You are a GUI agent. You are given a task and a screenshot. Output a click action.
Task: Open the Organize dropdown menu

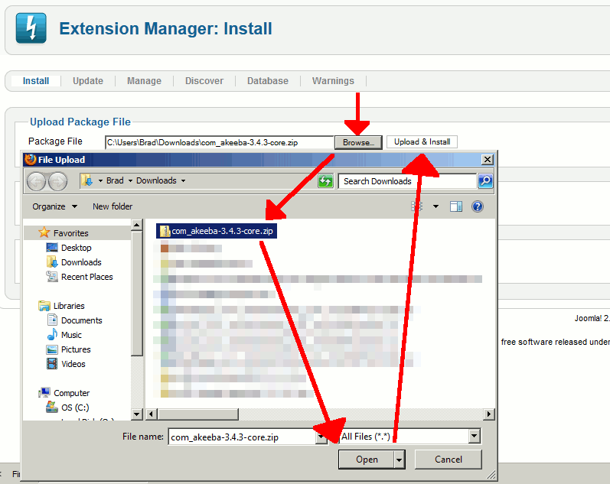pos(54,206)
